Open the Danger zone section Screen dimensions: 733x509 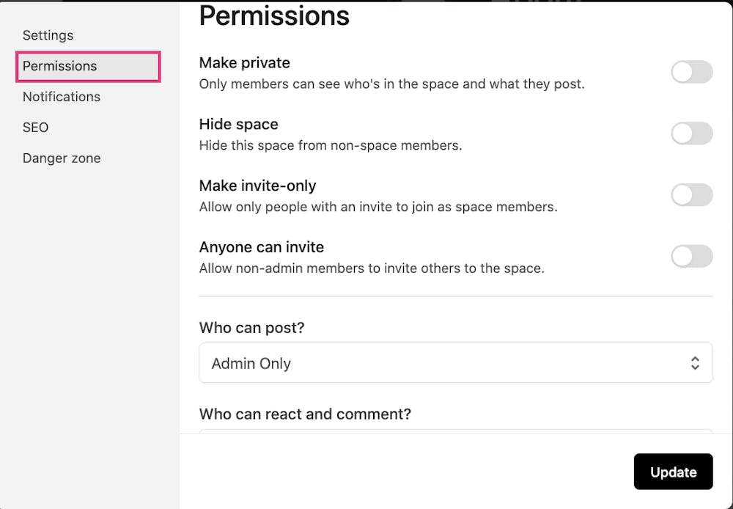click(x=62, y=158)
